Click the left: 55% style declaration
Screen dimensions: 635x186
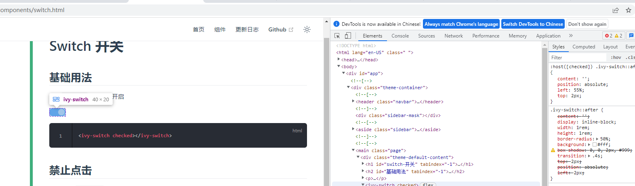pos(570,90)
